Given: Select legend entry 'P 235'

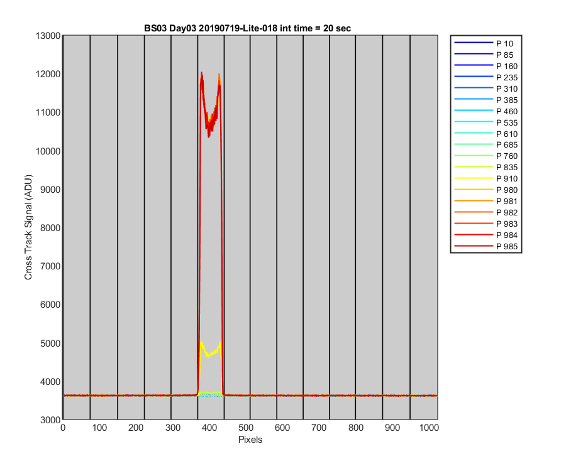Looking at the screenshot, I should tap(486, 77).
